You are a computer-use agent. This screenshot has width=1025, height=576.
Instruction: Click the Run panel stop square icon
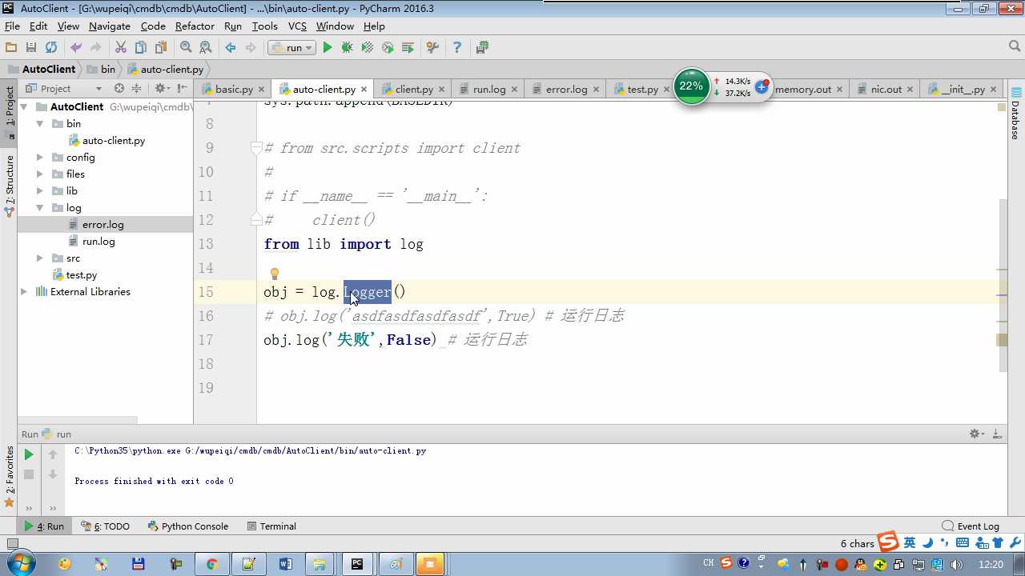click(x=29, y=474)
